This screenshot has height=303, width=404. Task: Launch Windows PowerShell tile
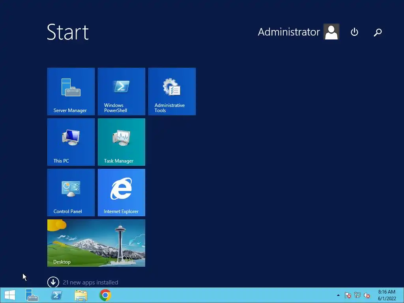(122, 92)
